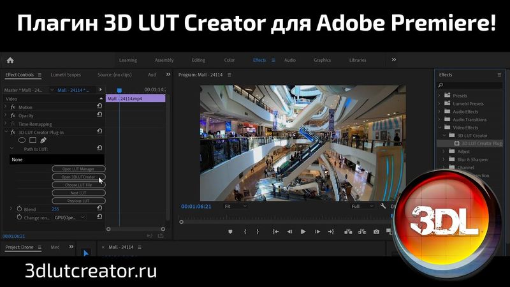Reset the Blend parameter

(99, 208)
